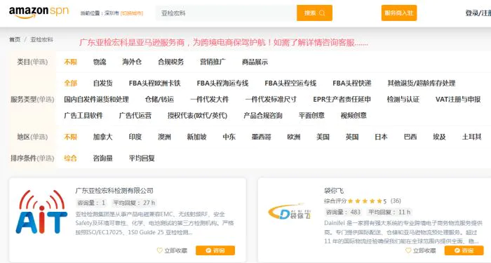Filter region by 英国

click(x=352, y=137)
